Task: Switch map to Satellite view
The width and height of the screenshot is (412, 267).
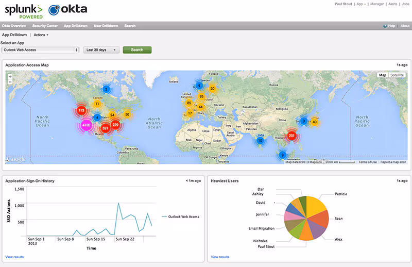Action: 397,75
